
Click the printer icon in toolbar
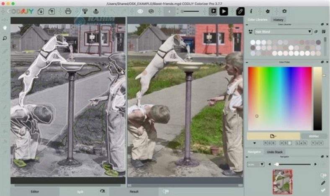click(x=68, y=11)
